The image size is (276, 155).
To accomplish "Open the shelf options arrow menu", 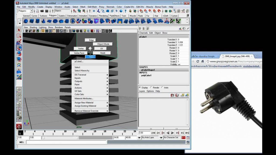I will 20,23.
